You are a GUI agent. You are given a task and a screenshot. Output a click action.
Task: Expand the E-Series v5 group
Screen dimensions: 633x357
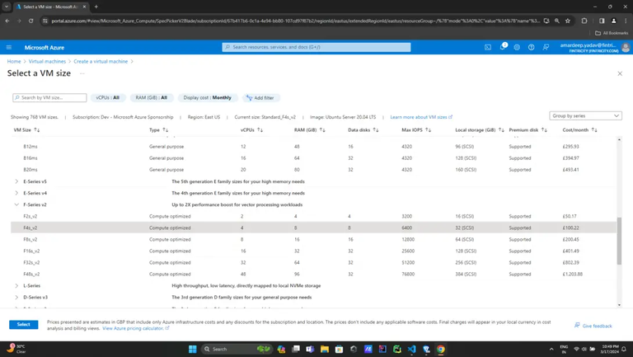(x=16, y=181)
